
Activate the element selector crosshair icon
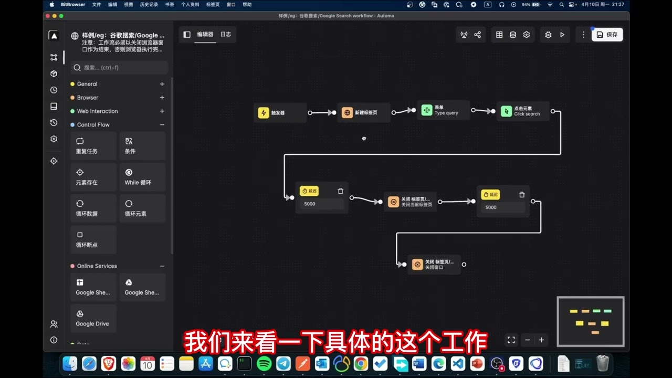point(54,161)
